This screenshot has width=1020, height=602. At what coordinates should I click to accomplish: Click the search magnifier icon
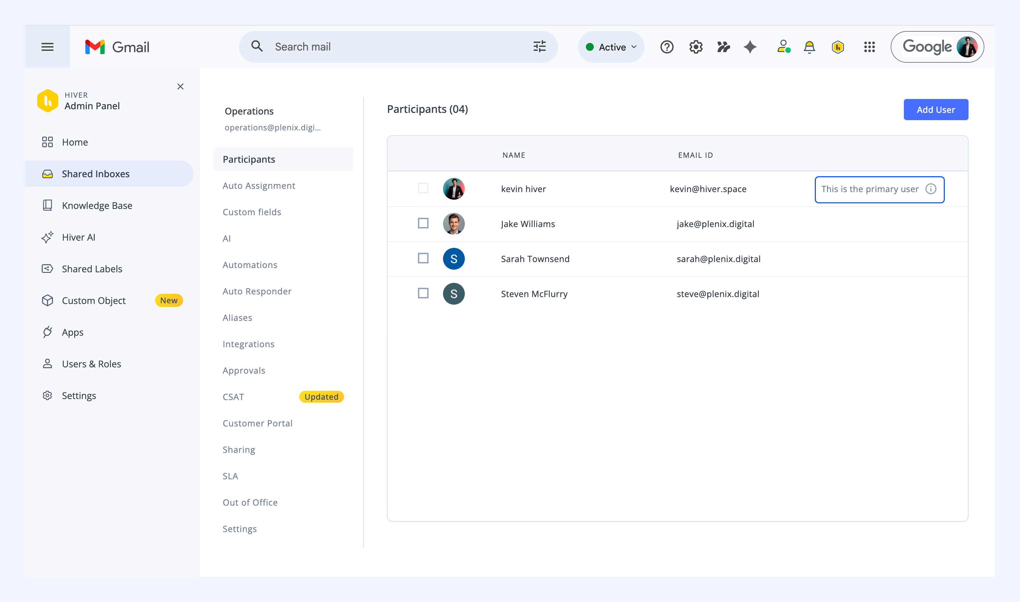[257, 46]
